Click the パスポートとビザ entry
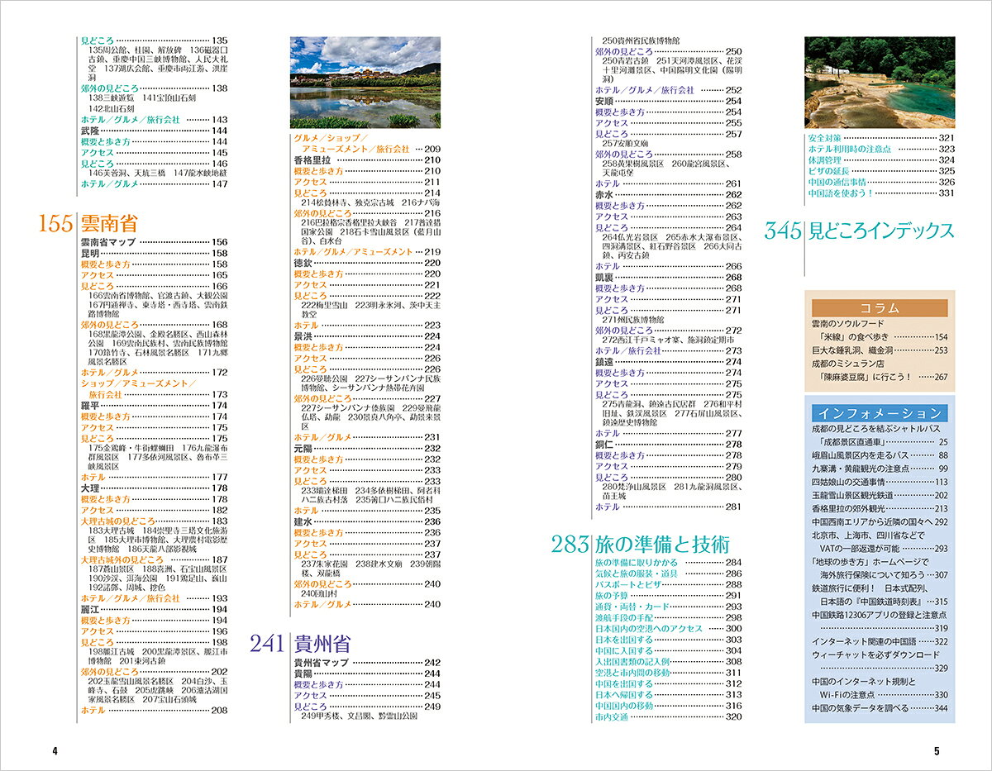Screen dimensions: 992x771 [669, 584]
